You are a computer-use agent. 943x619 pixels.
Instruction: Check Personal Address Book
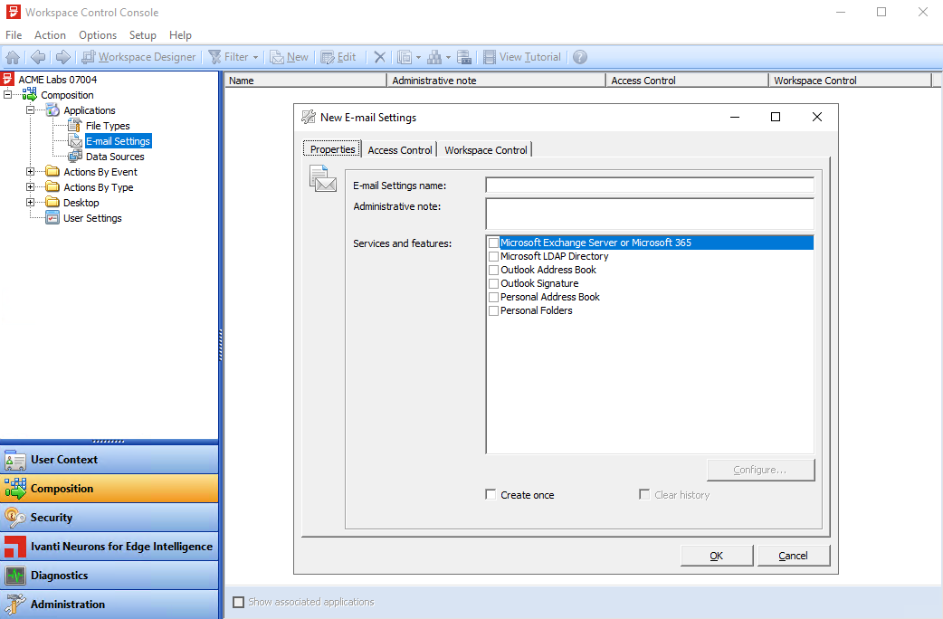[494, 297]
